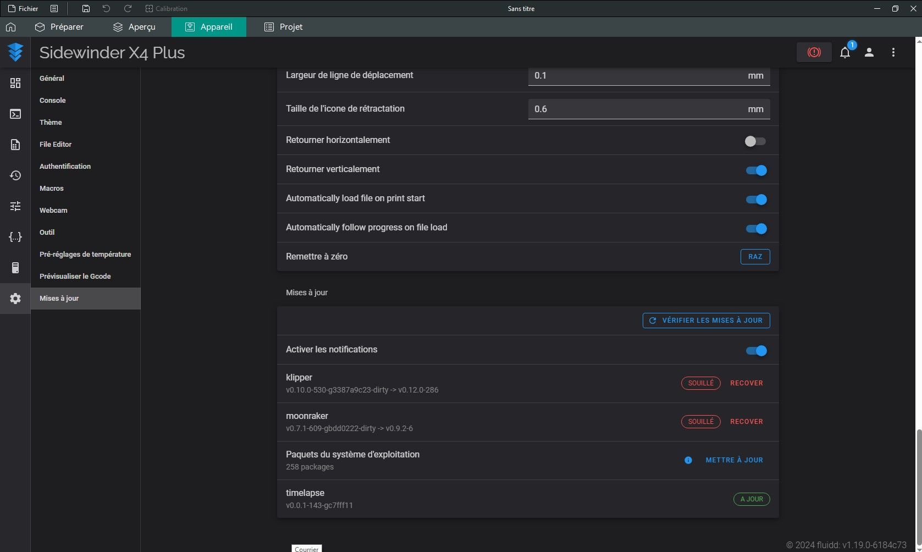Open the tune sliders icon in sidebar

[x=15, y=206]
